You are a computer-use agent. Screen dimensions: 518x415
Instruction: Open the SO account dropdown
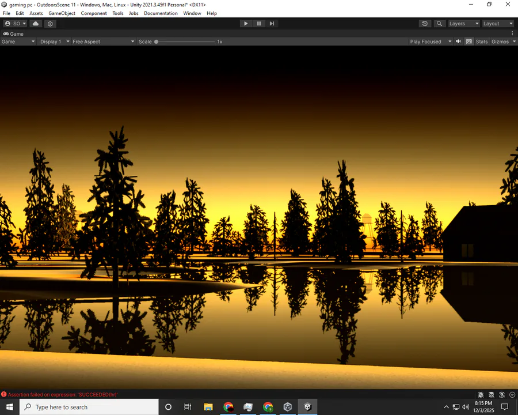click(x=16, y=24)
